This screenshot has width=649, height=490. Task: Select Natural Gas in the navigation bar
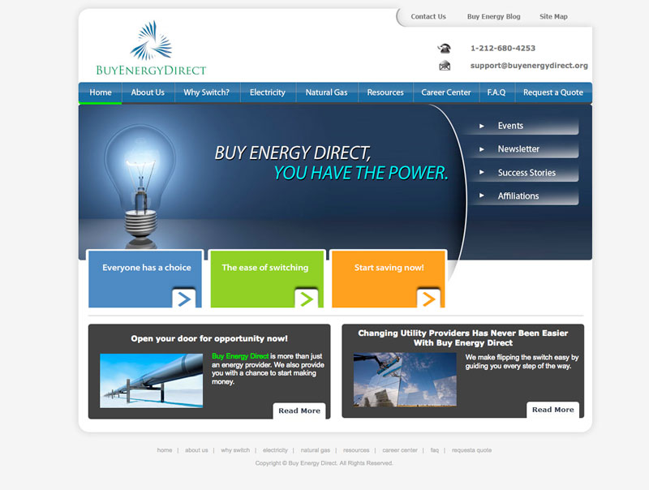click(x=327, y=92)
